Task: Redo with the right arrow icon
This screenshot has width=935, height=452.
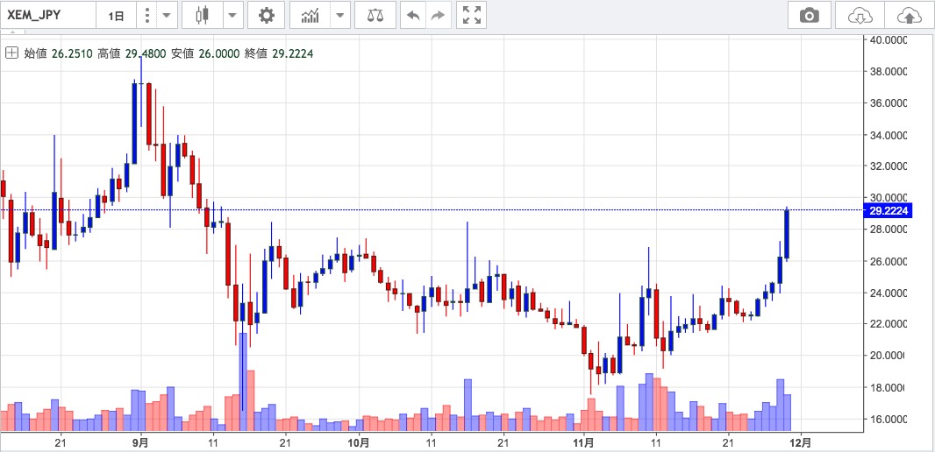Action: [x=438, y=16]
